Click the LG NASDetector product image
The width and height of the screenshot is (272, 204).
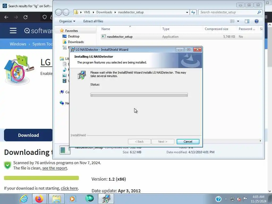[19, 70]
